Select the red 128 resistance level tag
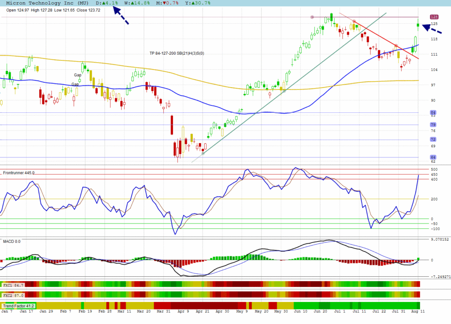Viewport: 451px width, 324px height. tap(434, 17)
